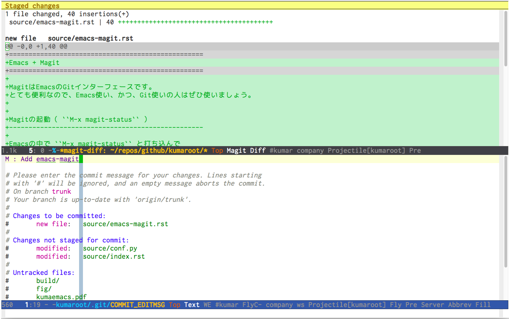The width and height of the screenshot is (509, 319).
Task: Collapse the 'new file source/emacs-magit.rst' section
Action: tap(69, 38)
